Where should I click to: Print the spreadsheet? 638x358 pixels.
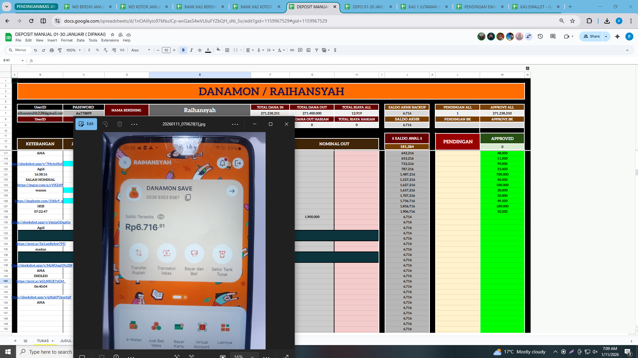click(x=52, y=50)
